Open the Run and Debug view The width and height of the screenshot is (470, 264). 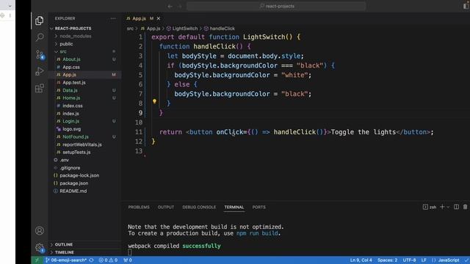(x=39, y=71)
